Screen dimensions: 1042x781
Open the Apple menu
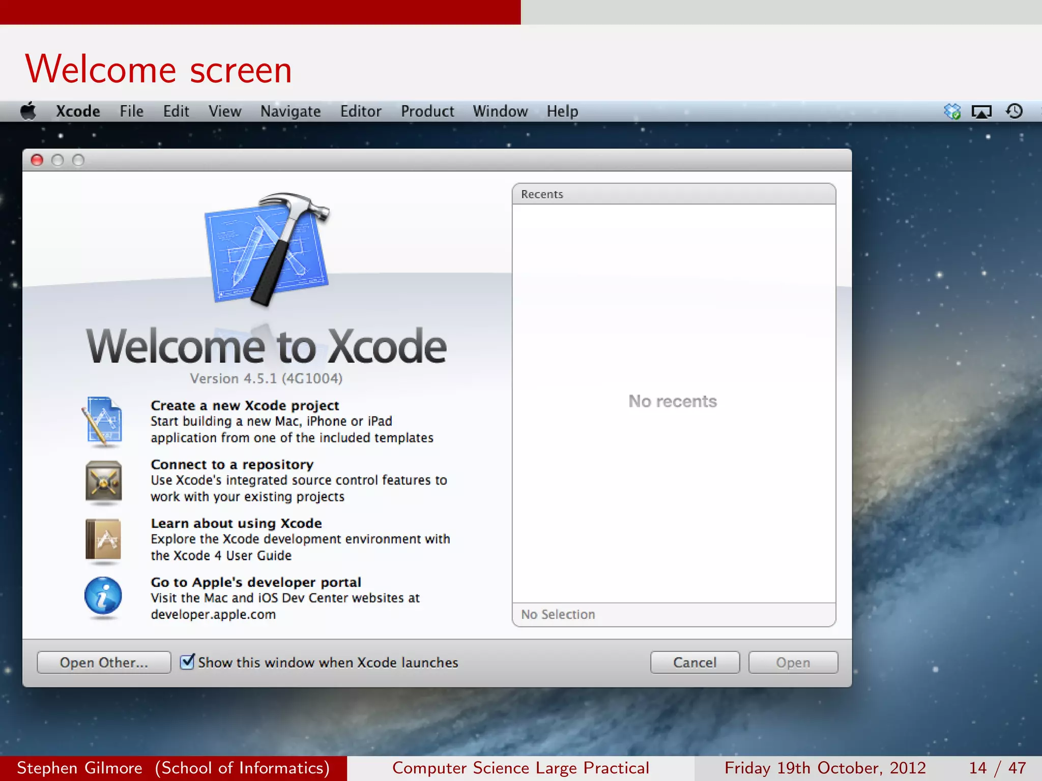(x=28, y=111)
